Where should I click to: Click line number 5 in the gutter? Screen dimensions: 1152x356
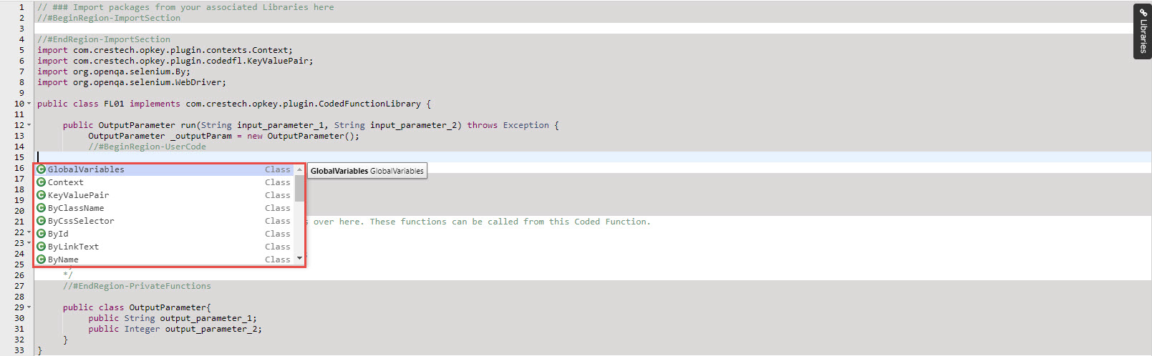point(21,50)
